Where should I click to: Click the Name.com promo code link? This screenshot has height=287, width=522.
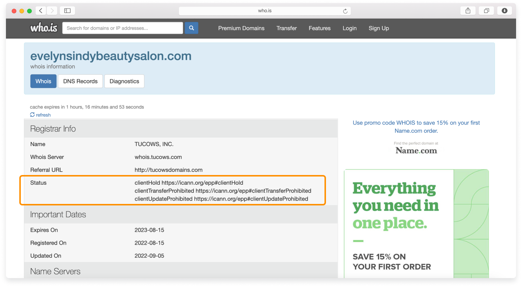[x=416, y=127]
